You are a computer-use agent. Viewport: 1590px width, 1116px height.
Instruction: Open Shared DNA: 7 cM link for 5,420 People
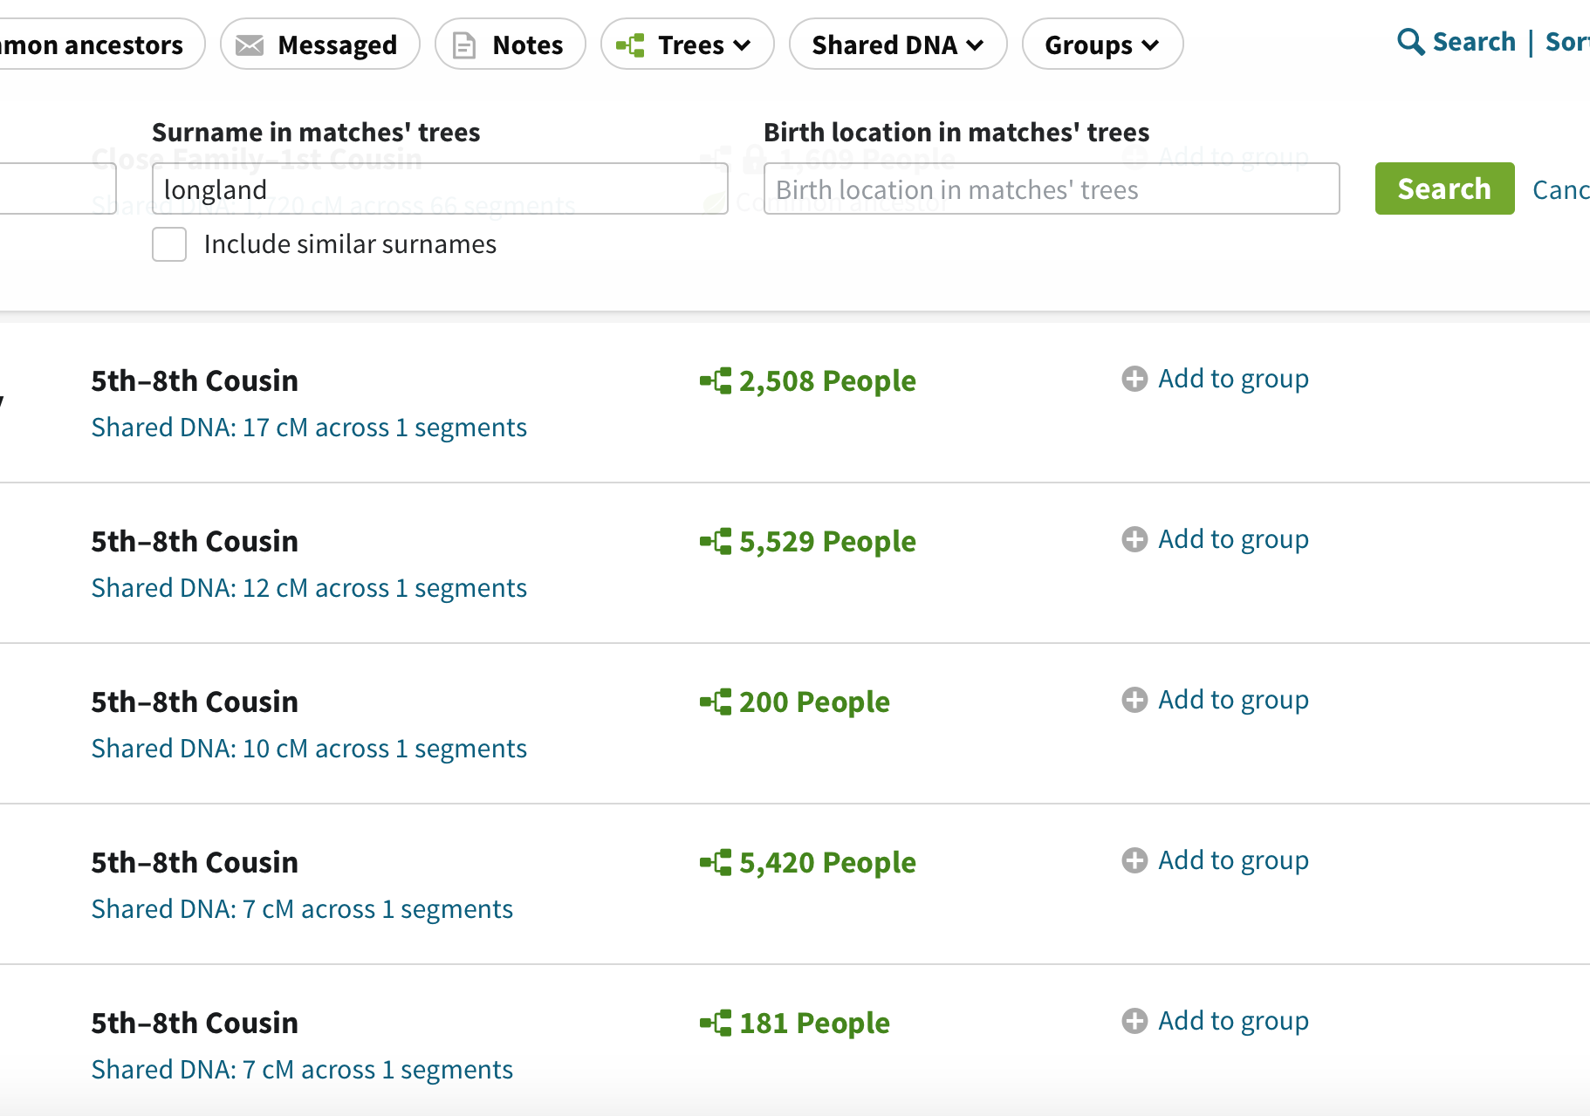click(x=302, y=909)
